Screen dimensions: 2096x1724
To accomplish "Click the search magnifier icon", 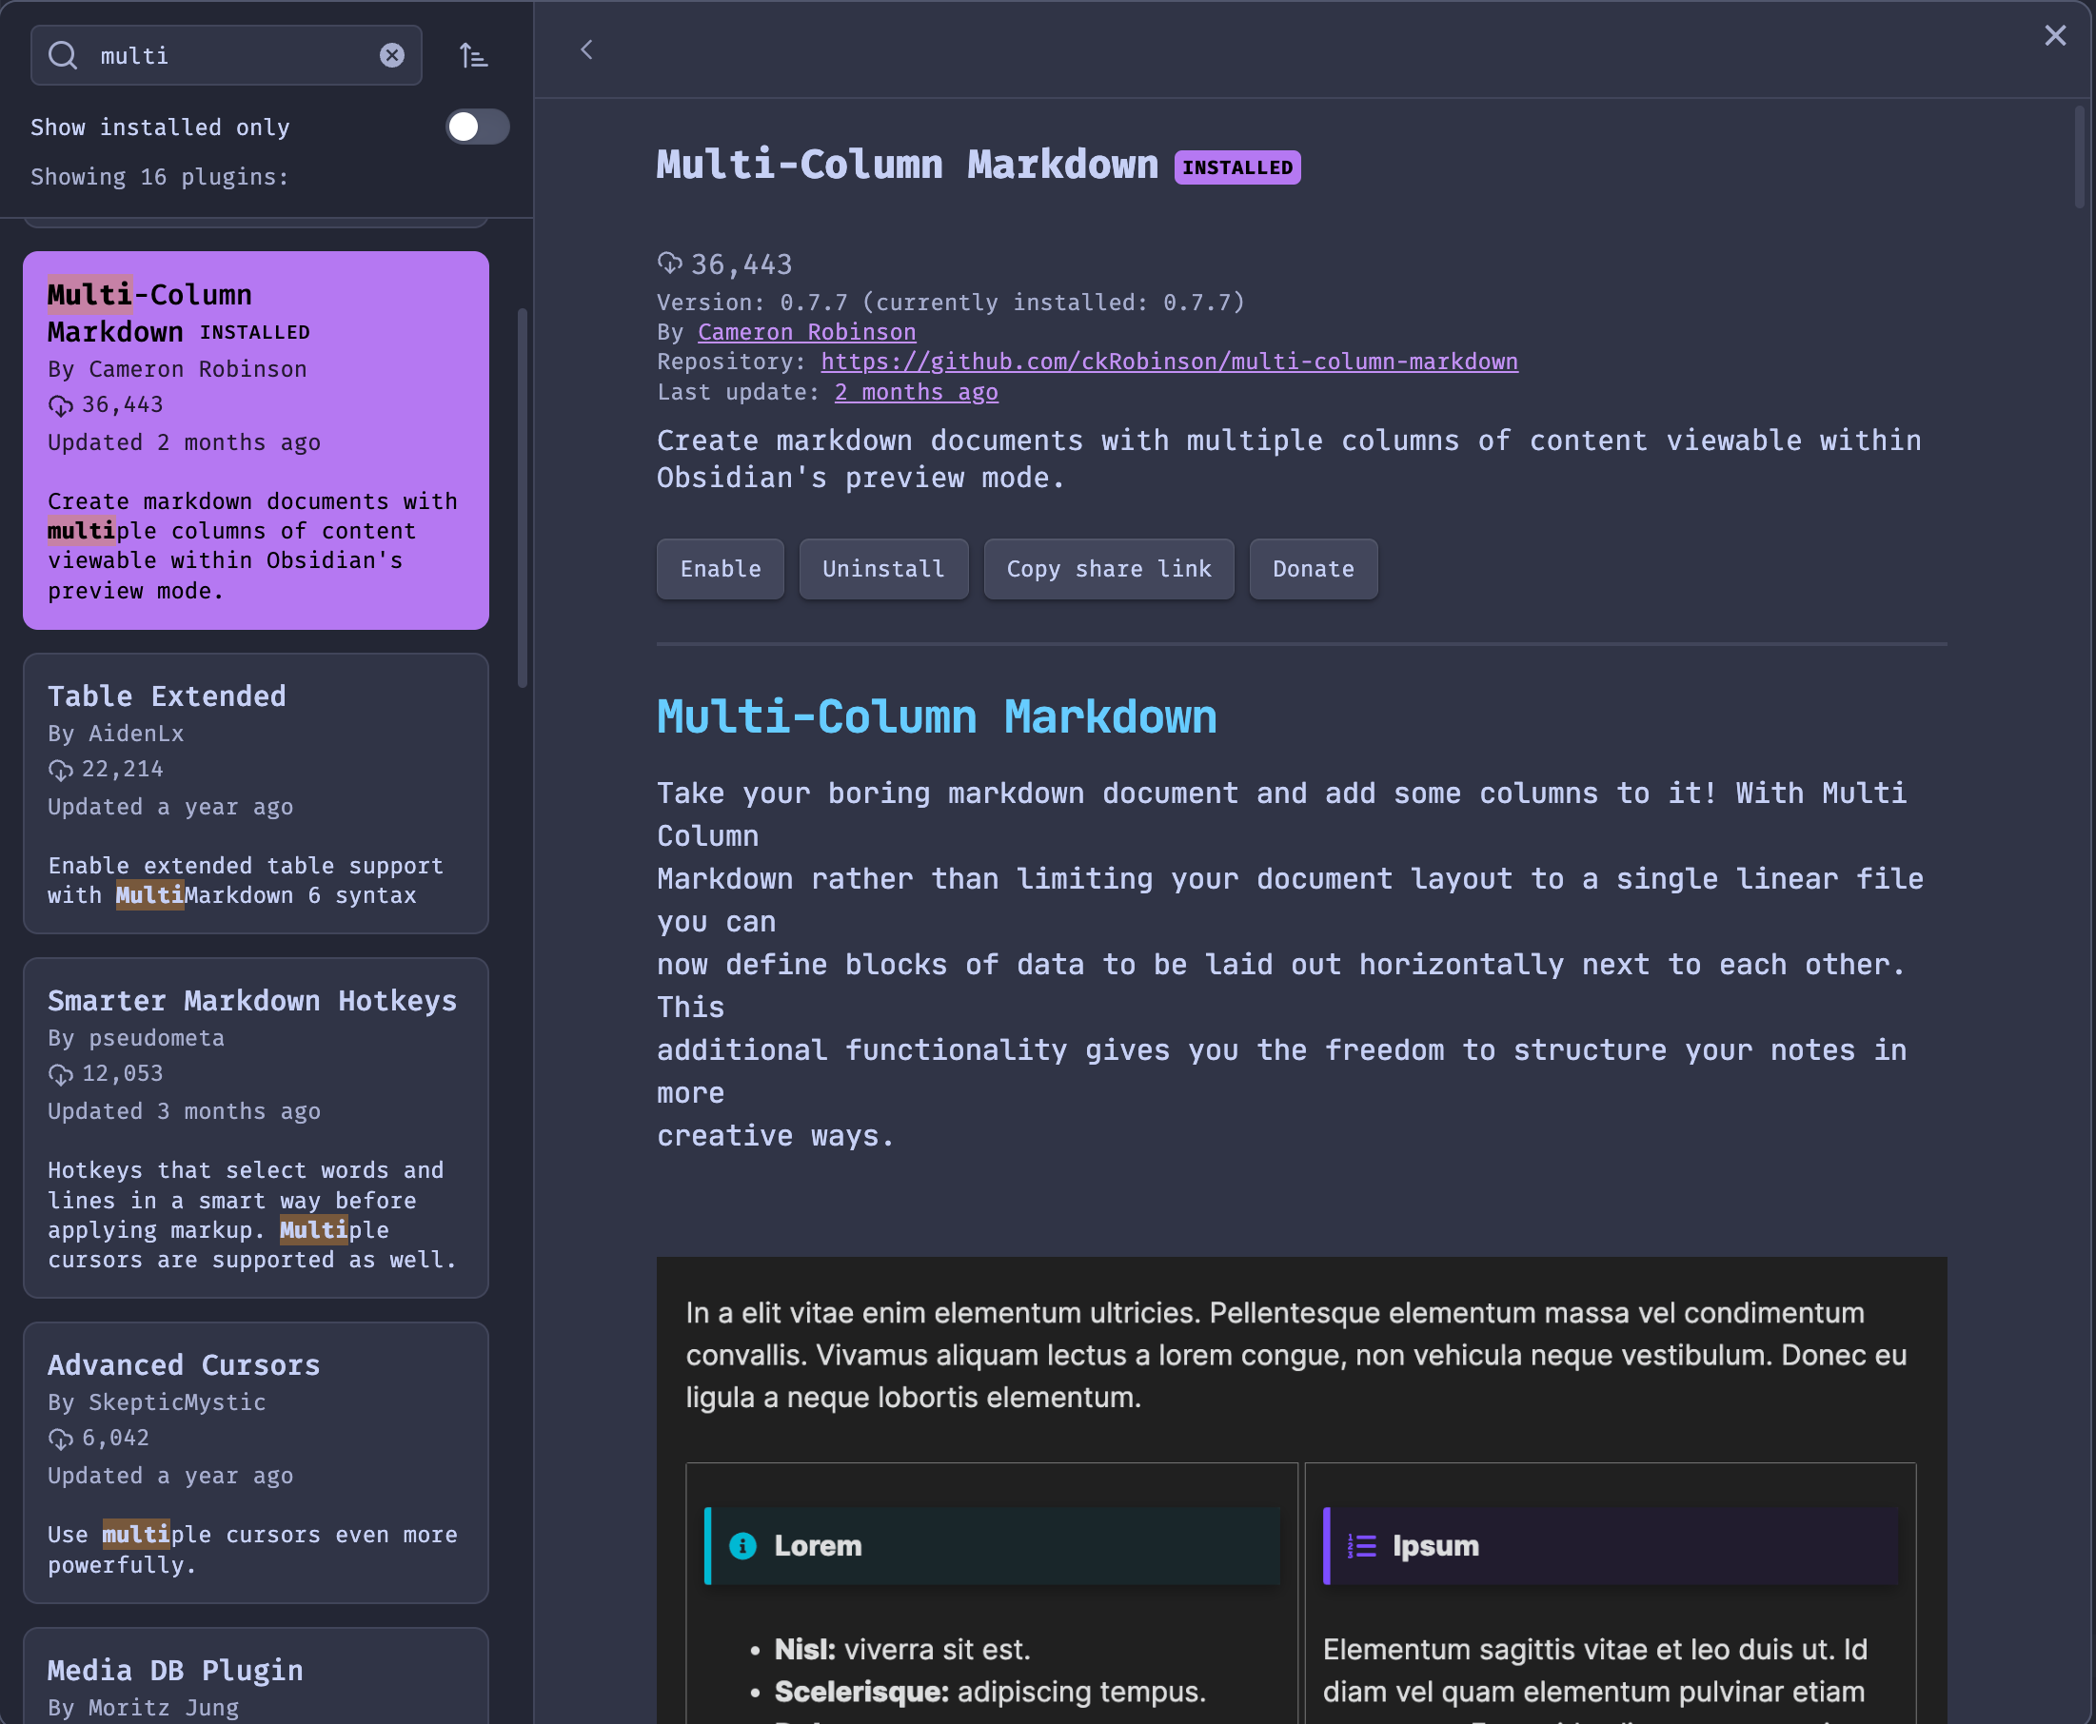I will pyautogui.click(x=63, y=55).
